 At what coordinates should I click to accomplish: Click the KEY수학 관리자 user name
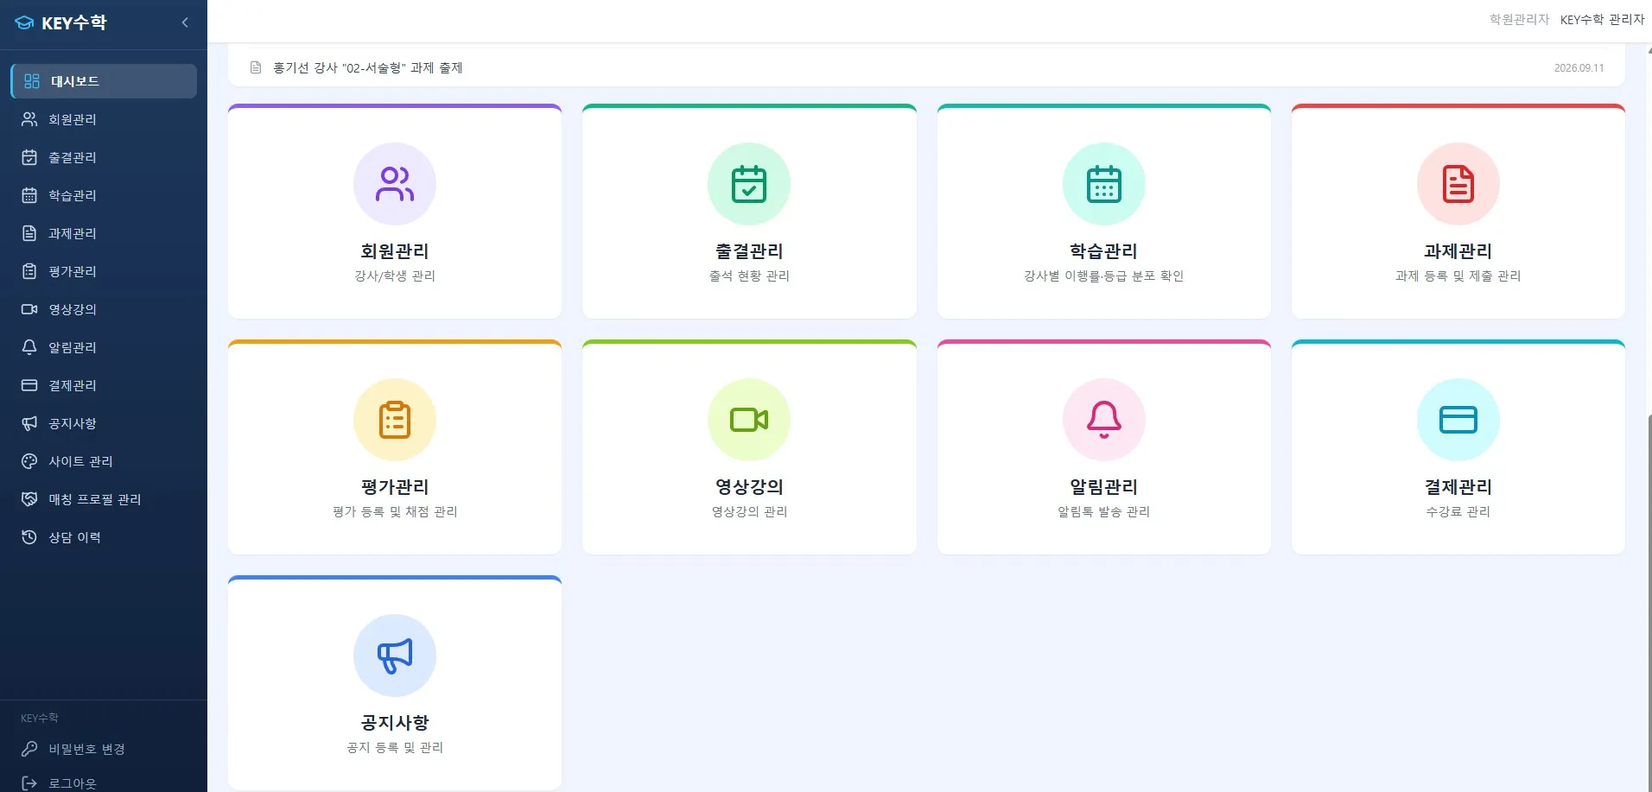pos(1602,19)
